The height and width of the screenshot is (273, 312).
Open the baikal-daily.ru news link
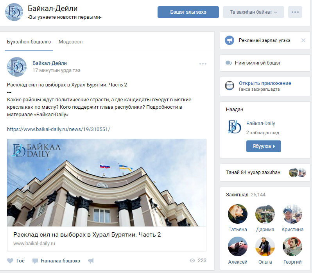click(59, 129)
